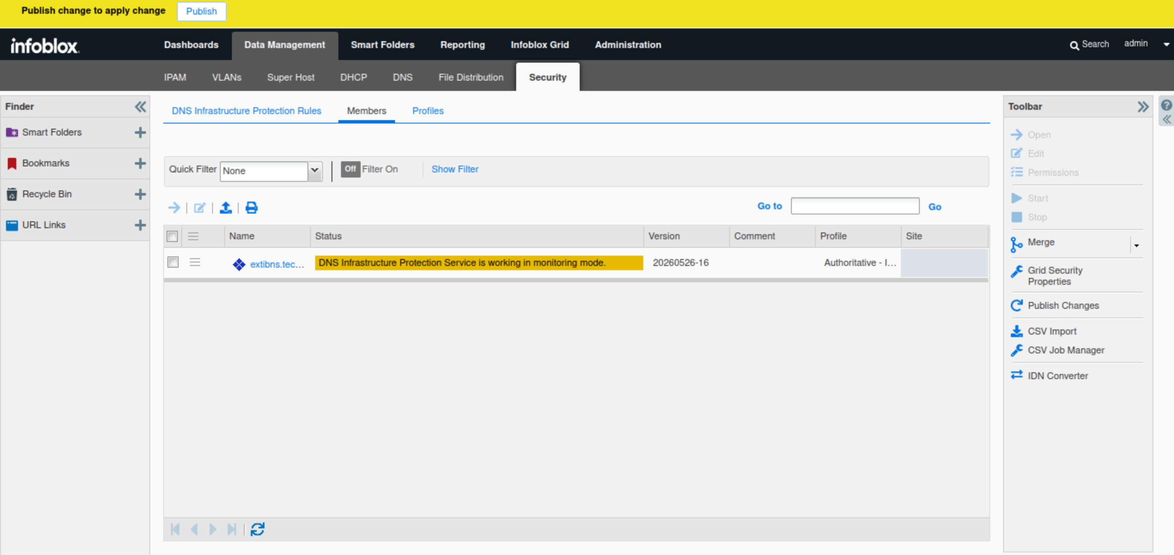
Task: Open the Infoblox Grid tab
Action: [x=540, y=45]
